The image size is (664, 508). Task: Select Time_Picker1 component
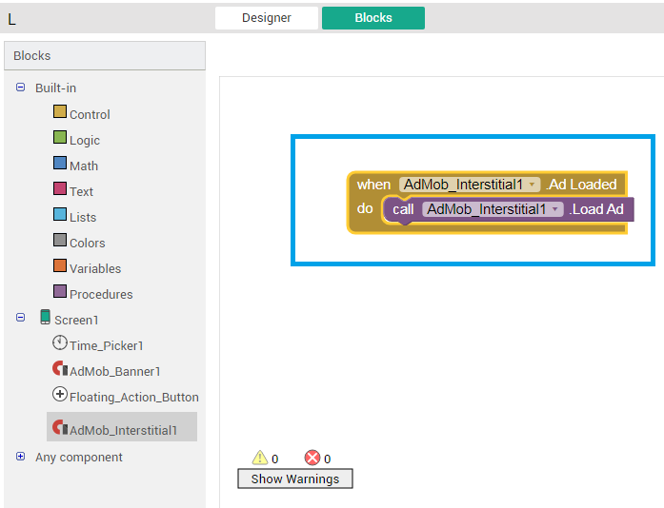point(107,346)
